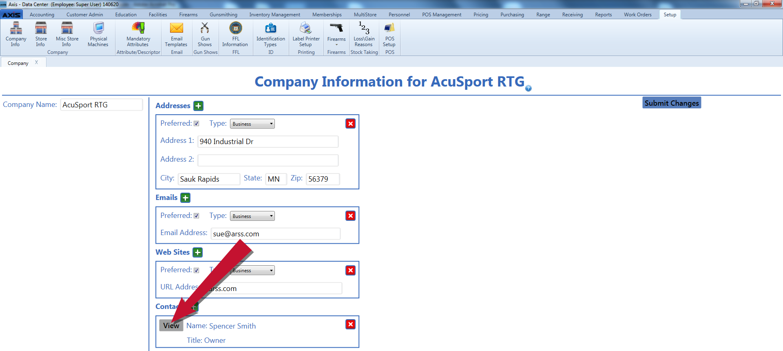The width and height of the screenshot is (783, 351).
Task: Switch to the Inventory Management tab
Action: coord(275,15)
